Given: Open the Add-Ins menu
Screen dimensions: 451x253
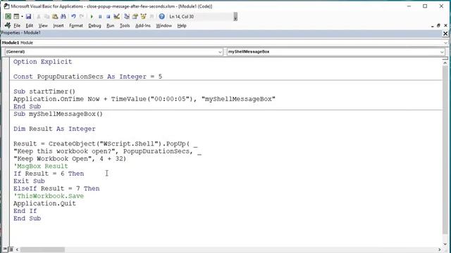Looking at the screenshot, I should coord(142,25).
